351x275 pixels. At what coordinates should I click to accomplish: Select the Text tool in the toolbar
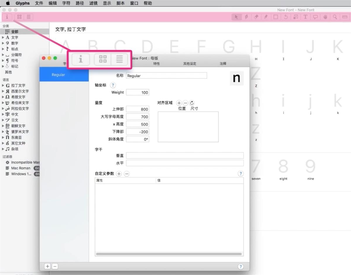click(x=305, y=17)
